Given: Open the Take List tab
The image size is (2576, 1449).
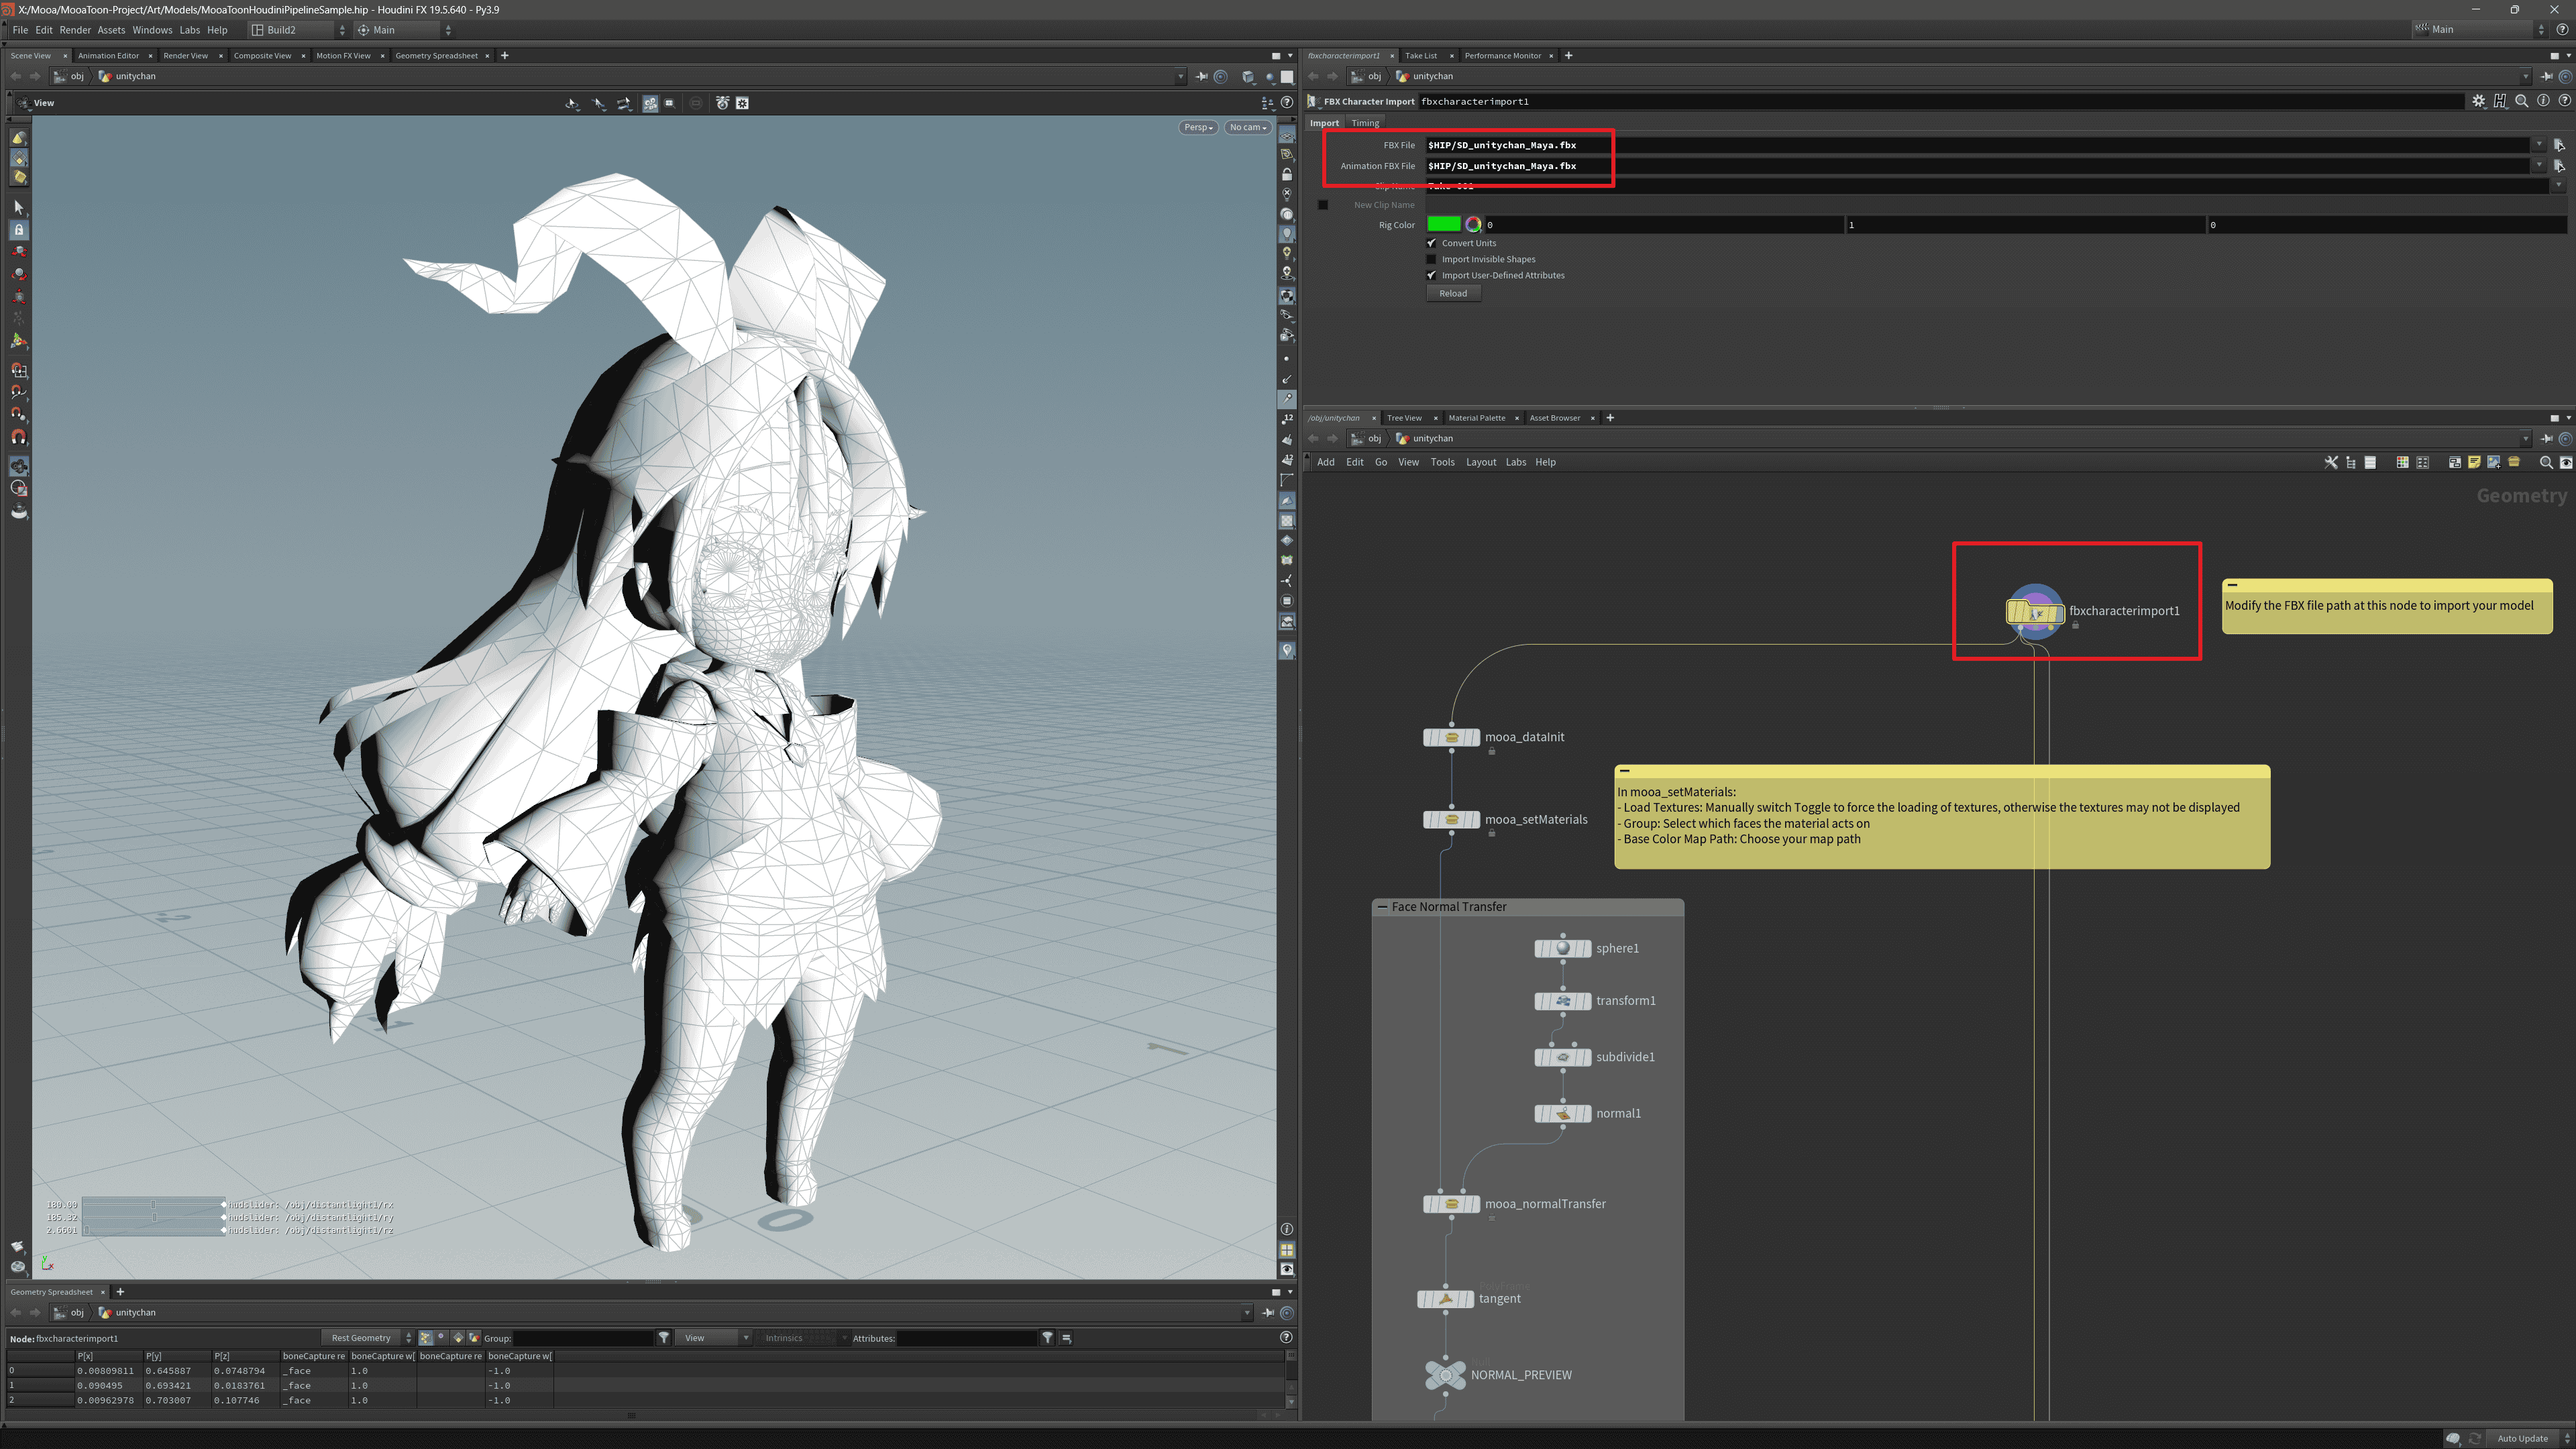Looking at the screenshot, I should pos(1420,56).
